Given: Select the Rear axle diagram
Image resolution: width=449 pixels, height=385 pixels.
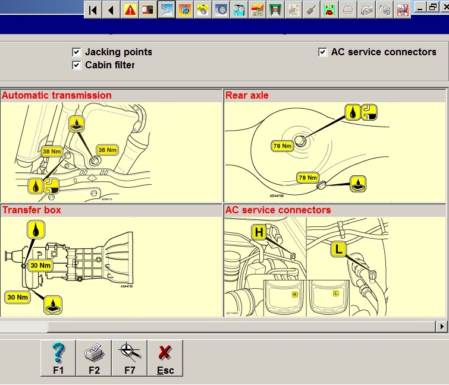Looking at the screenshot, I should tap(334, 152).
